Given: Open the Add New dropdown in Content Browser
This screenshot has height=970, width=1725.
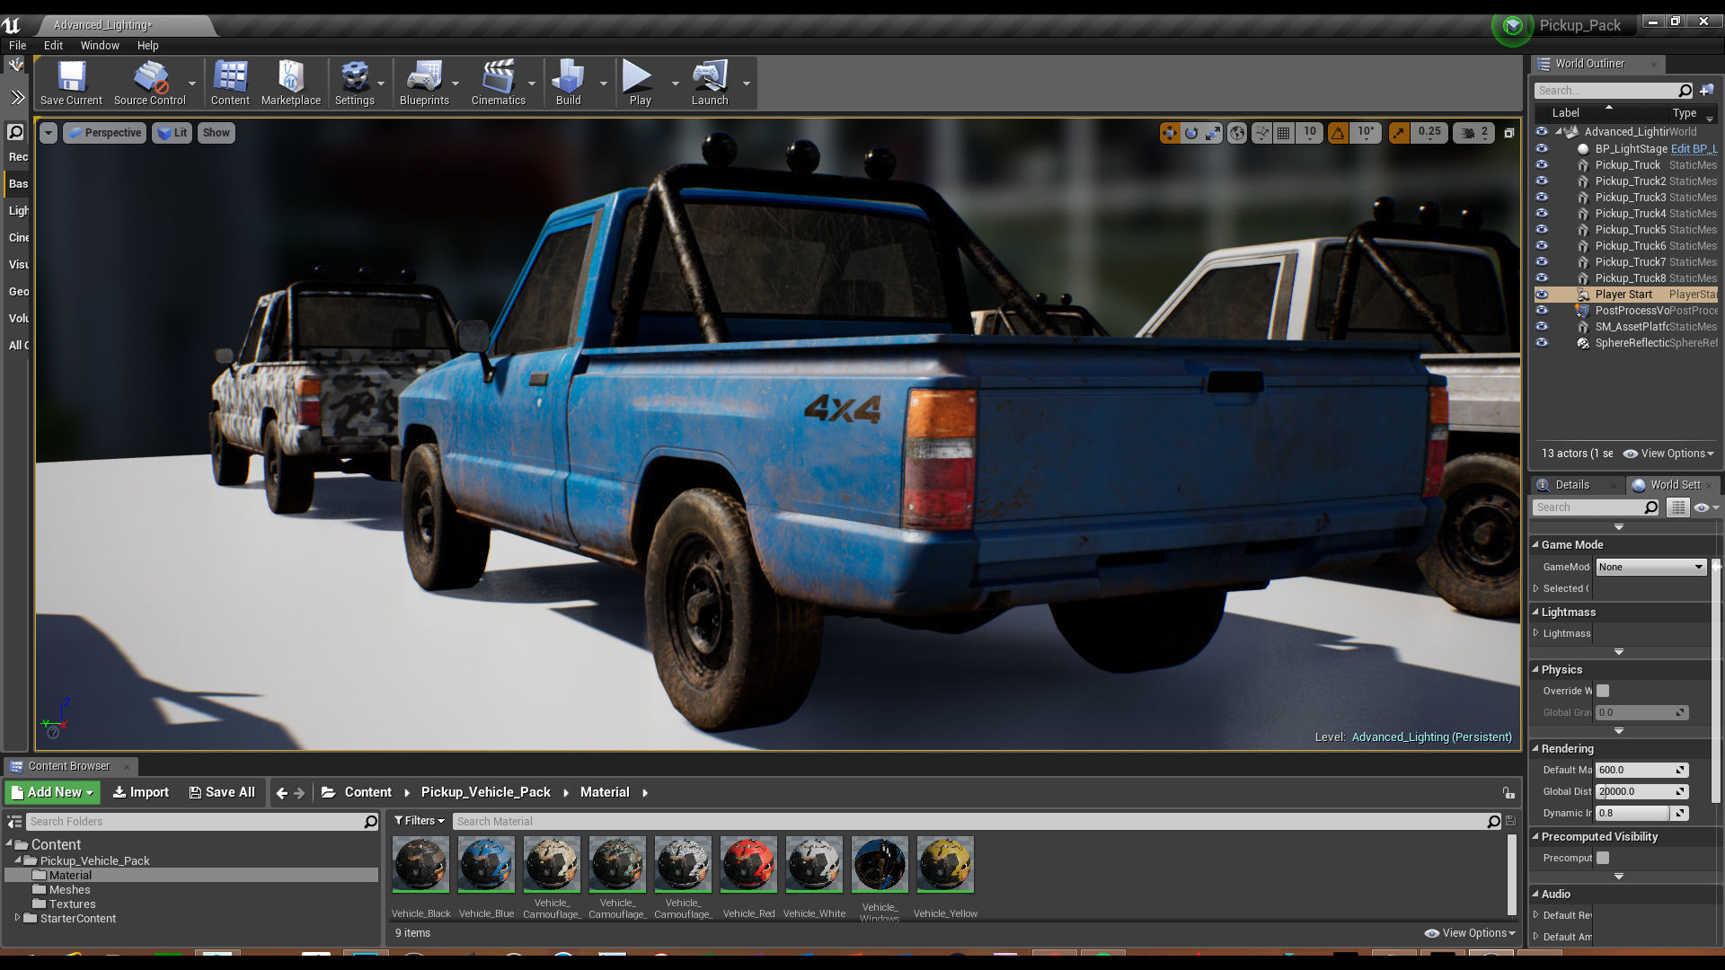Looking at the screenshot, I should 52,792.
